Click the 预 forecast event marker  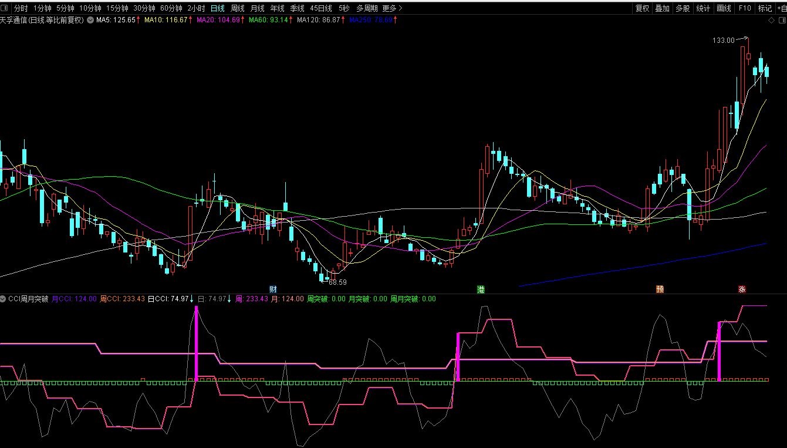point(660,289)
